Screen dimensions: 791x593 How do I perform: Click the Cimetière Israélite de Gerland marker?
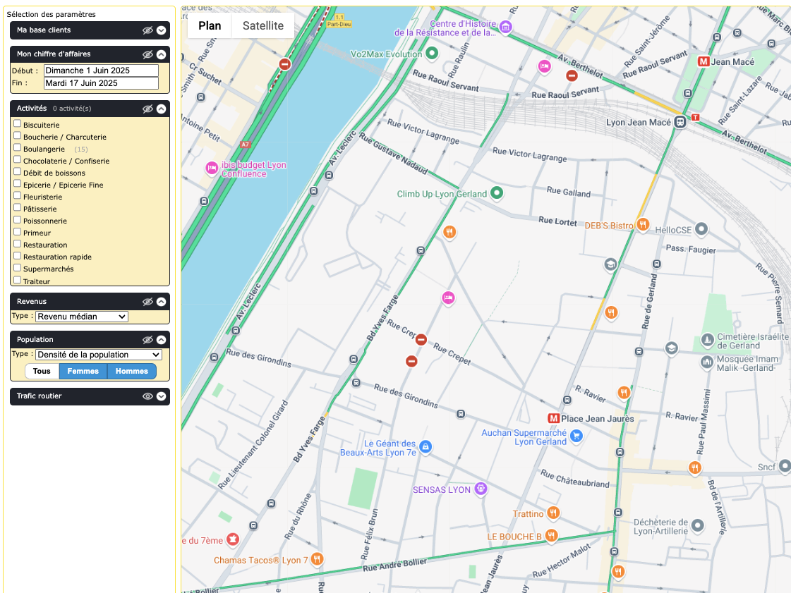[x=707, y=340]
